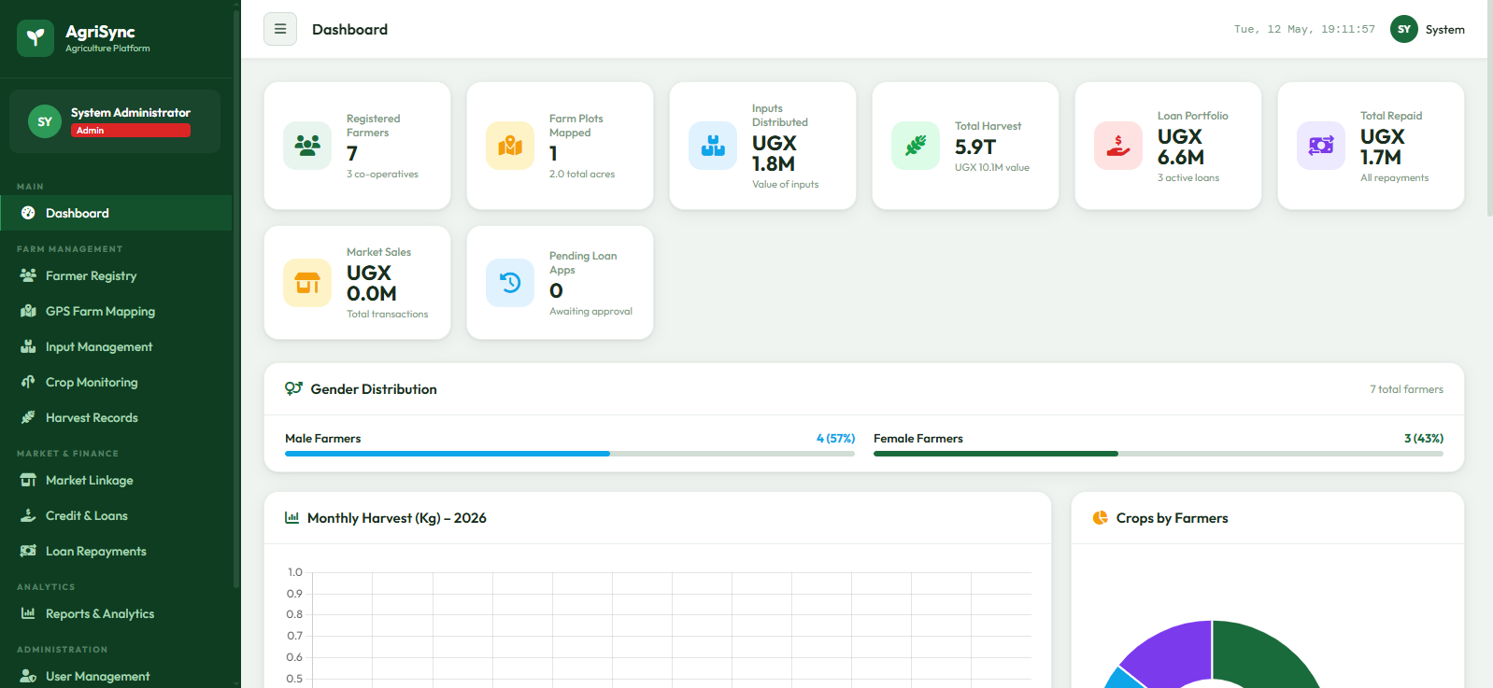Open Harvest Records in the sidebar
This screenshot has height=688, width=1493.
116,417
